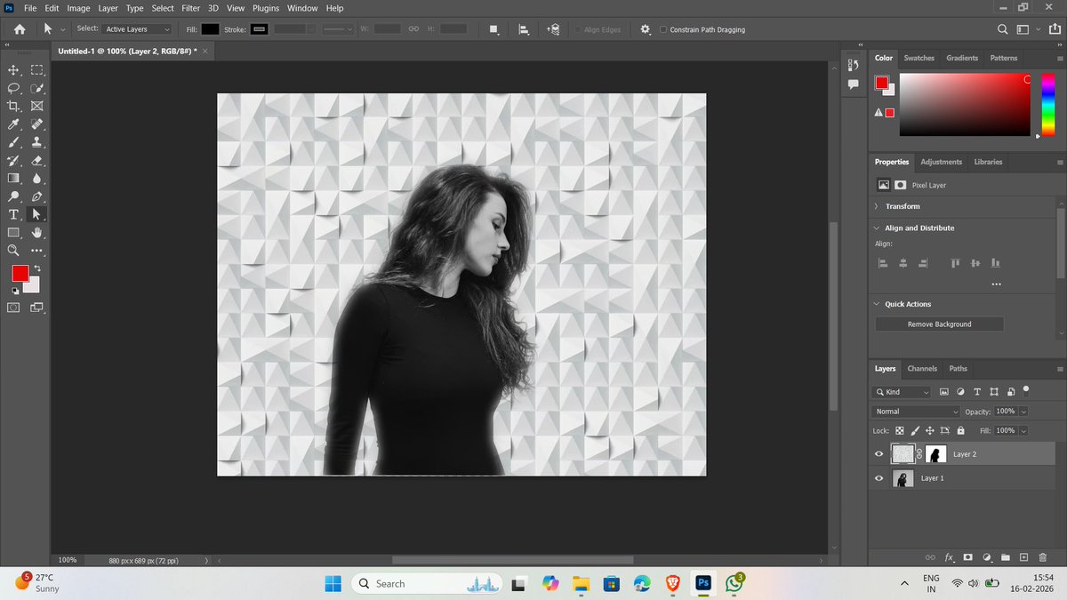This screenshot has height=600, width=1067.
Task: Open the layer filter Kind dropdown
Action: 902,392
